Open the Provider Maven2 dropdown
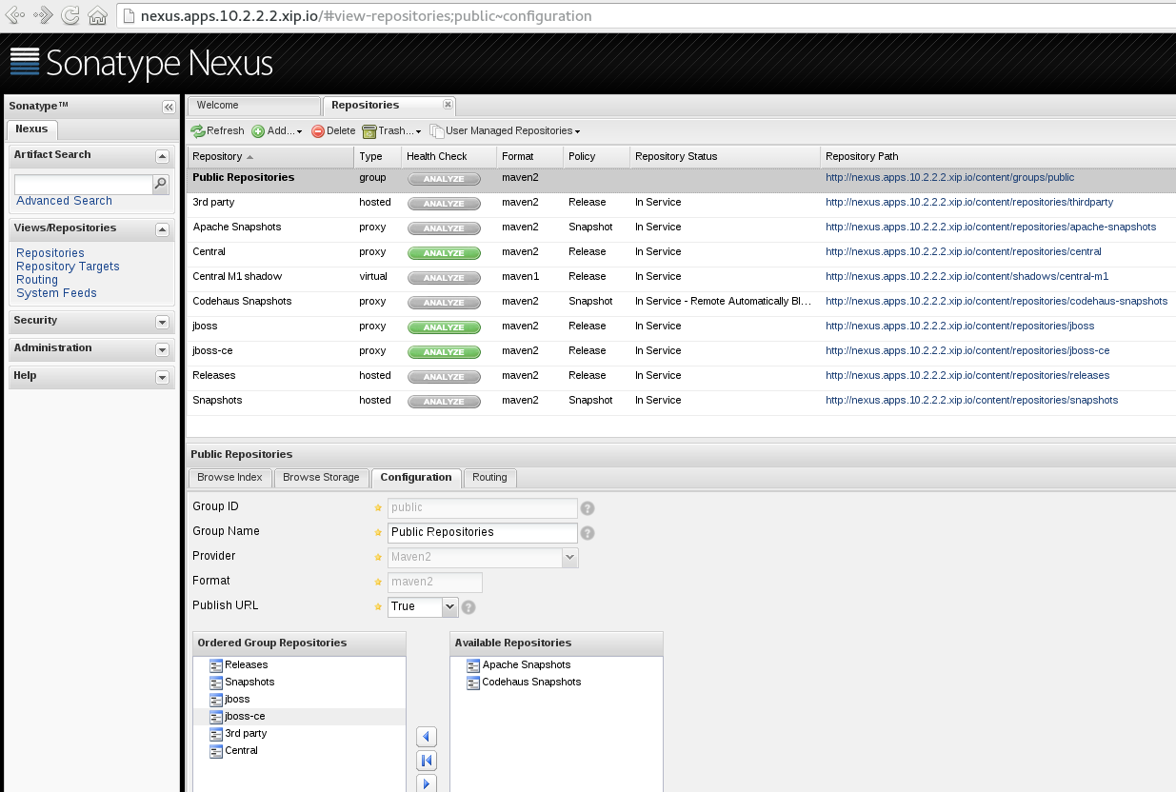 570,558
